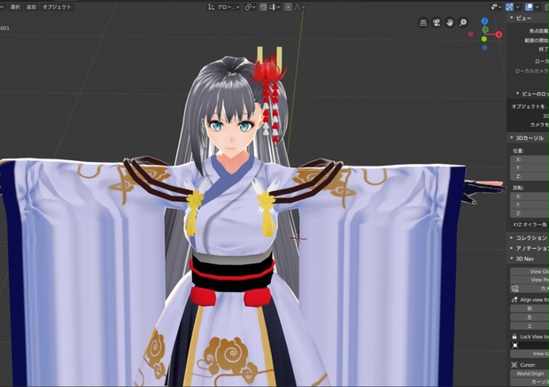Toggle the snap magnet icon
The height and width of the screenshot is (387, 549).
263,7
